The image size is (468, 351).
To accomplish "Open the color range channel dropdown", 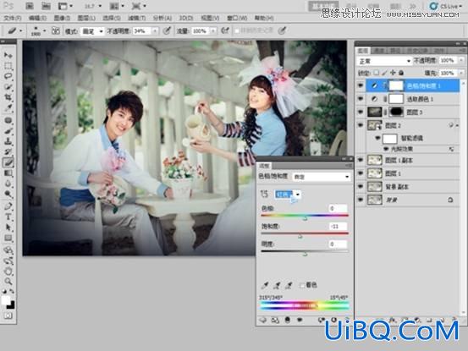I will [x=288, y=195].
